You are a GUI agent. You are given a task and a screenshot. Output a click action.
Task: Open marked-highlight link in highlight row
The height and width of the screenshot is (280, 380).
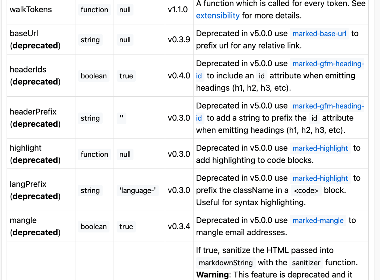pos(320,148)
